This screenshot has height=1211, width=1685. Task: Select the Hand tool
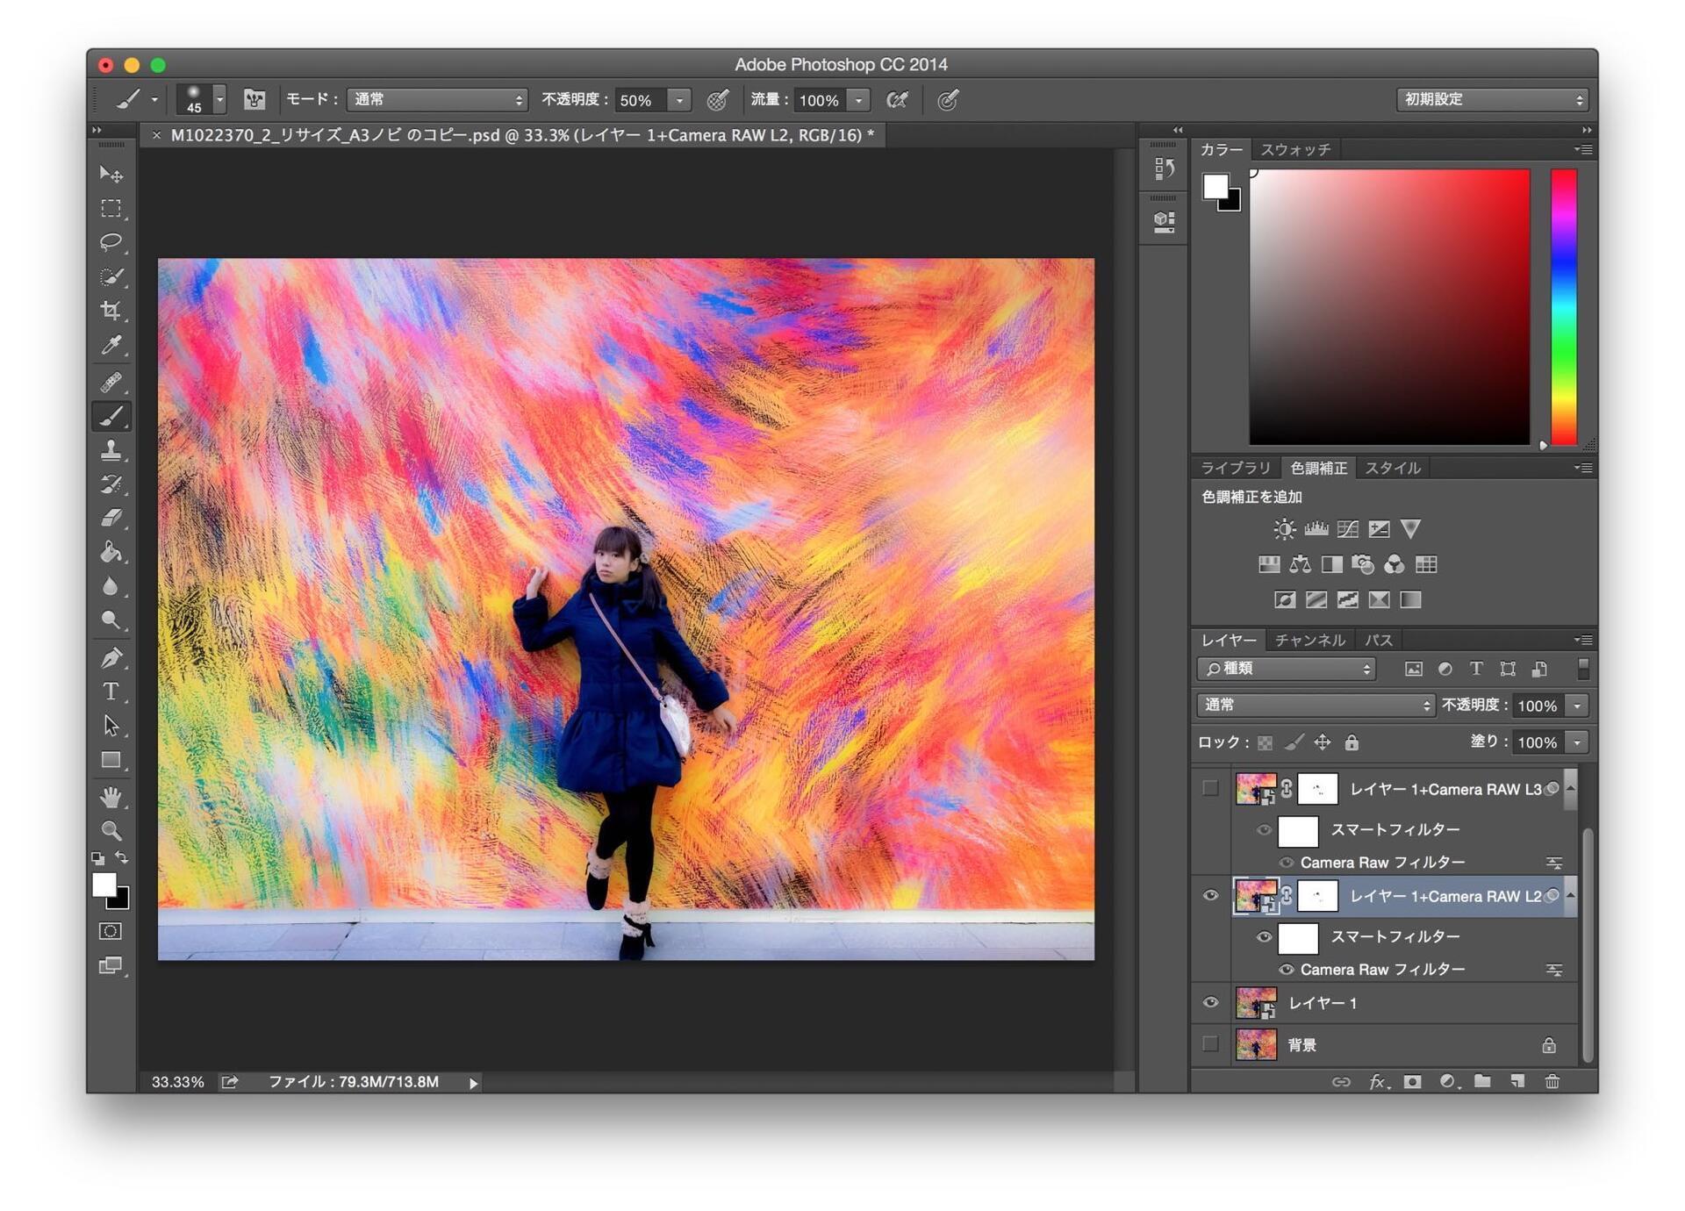111,797
